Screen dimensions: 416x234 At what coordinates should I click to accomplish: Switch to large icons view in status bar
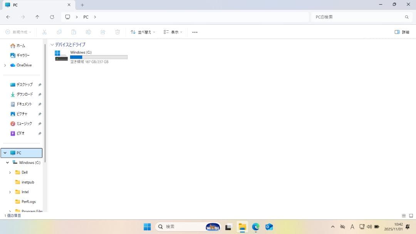pyautogui.click(x=411, y=215)
